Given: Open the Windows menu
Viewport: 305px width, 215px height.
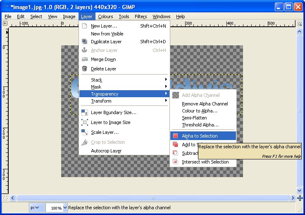Looking at the screenshot, I should coord(162,16).
